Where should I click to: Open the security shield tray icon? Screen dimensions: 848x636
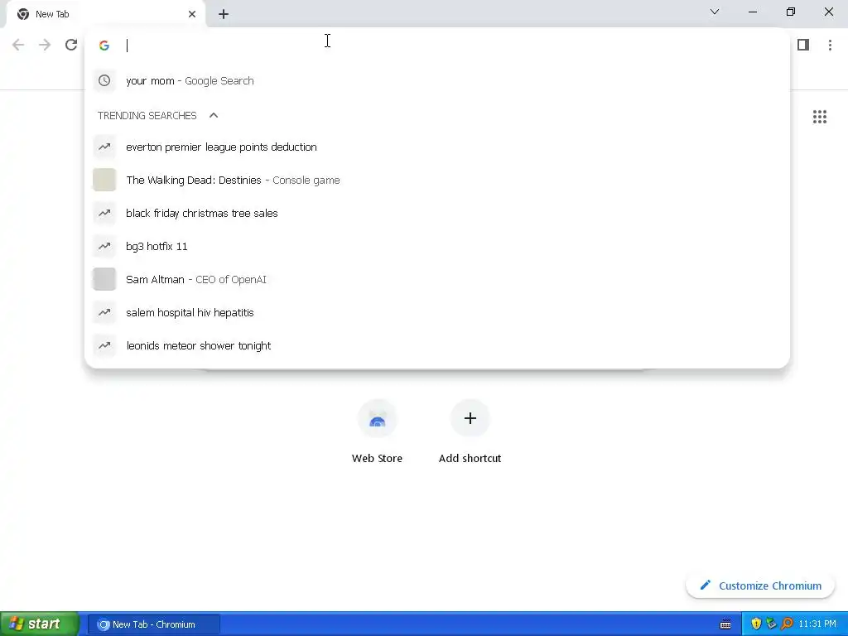pyautogui.click(x=756, y=624)
